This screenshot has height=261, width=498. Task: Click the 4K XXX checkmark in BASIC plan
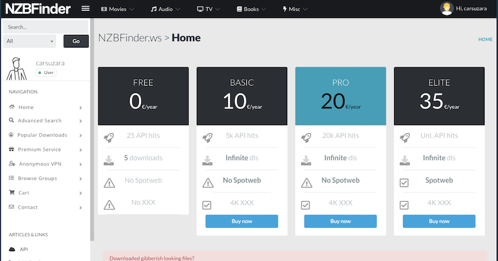[x=207, y=204]
